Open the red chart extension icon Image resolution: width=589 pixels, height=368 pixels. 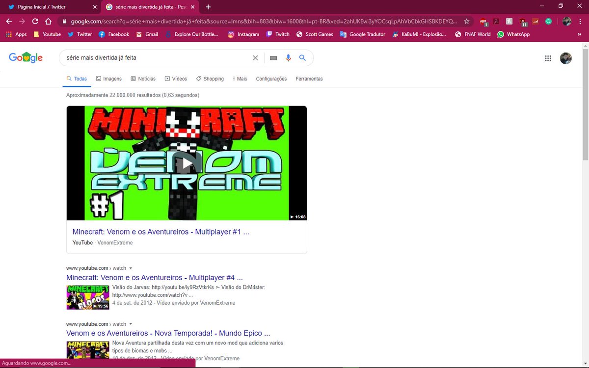click(536, 21)
